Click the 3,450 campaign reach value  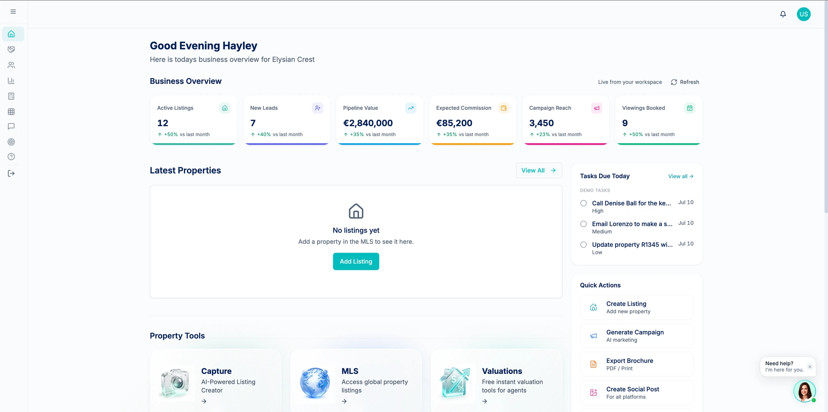[x=542, y=123]
